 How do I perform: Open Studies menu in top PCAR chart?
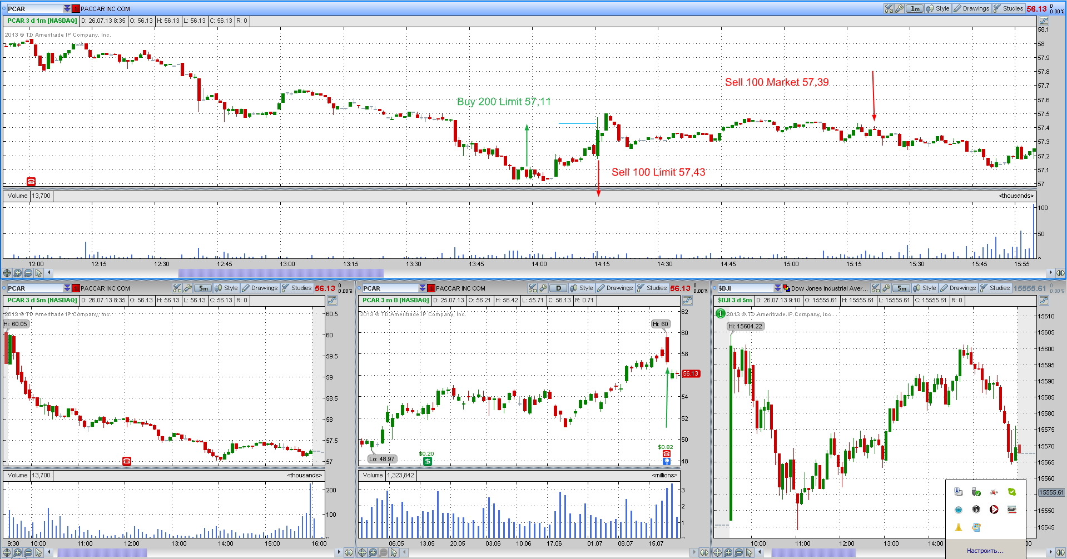point(1008,8)
